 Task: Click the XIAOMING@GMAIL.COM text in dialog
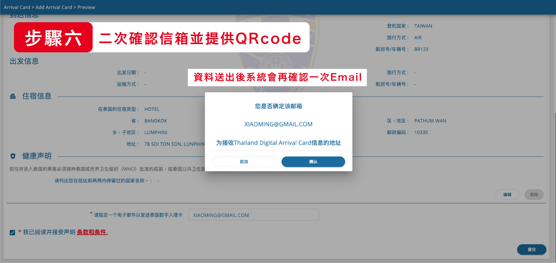pos(278,124)
